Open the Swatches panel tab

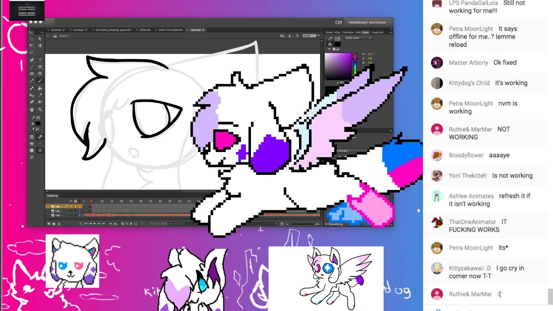[x=378, y=32]
